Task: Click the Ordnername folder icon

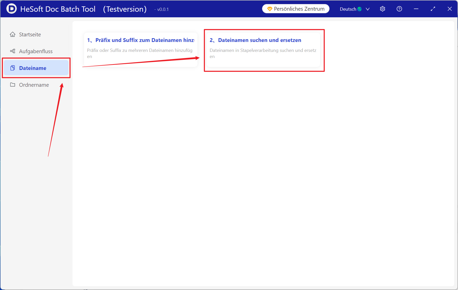Action: pos(12,85)
